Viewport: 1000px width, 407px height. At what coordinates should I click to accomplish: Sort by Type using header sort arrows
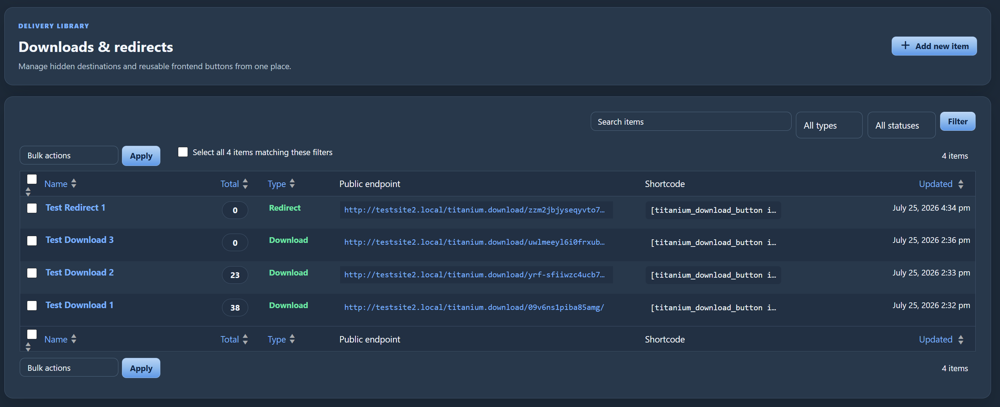pyautogui.click(x=292, y=184)
